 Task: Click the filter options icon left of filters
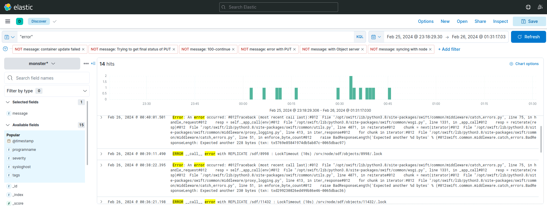[x=5, y=49]
